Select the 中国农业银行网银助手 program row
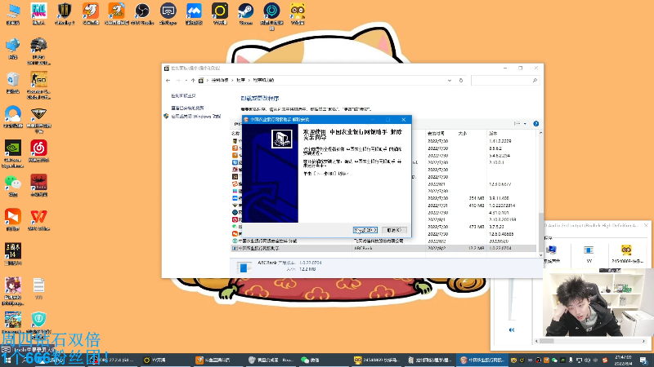The image size is (654, 367). tap(383, 248)
